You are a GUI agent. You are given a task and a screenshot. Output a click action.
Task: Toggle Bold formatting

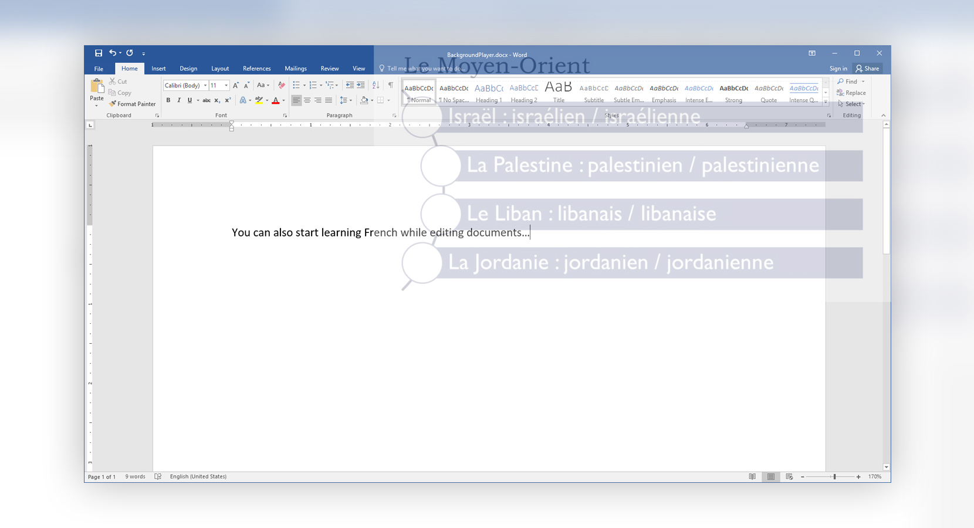pos(168,100)
